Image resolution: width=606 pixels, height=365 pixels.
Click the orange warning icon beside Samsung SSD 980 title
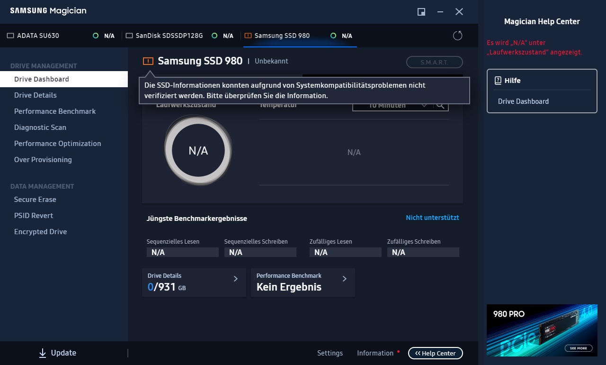click(x=148, y=61)
